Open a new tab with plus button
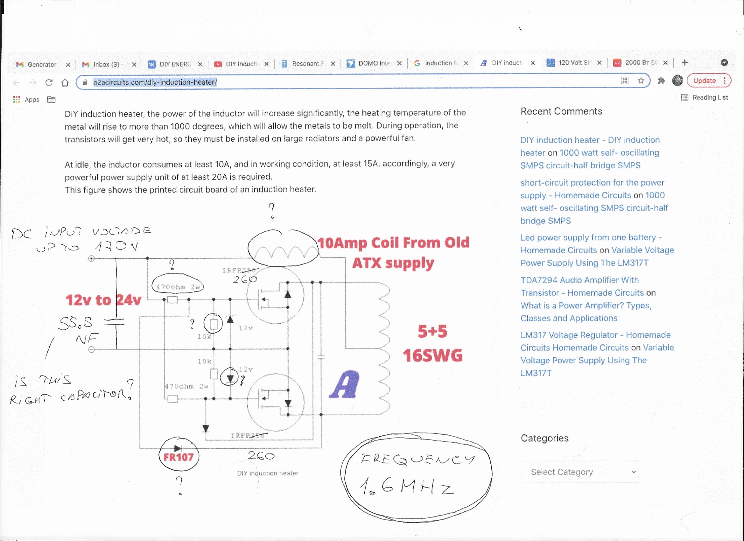This screenshot has height=541, width=744. (x=684, y=63)
